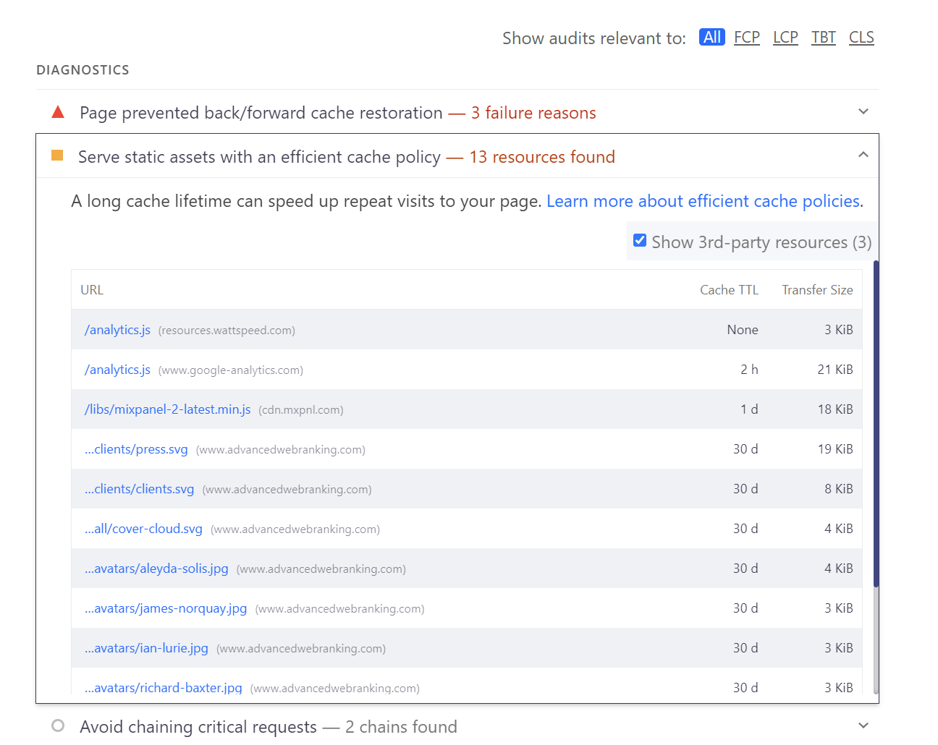938x745 pixels.
Task: Click the '2 chains found' text
Action: pyautogui.click(x=401, y=727)
